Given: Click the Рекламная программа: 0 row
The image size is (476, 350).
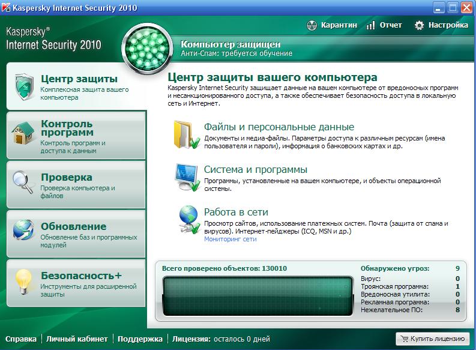Looking at the screenshot, I should pos(410,303).
